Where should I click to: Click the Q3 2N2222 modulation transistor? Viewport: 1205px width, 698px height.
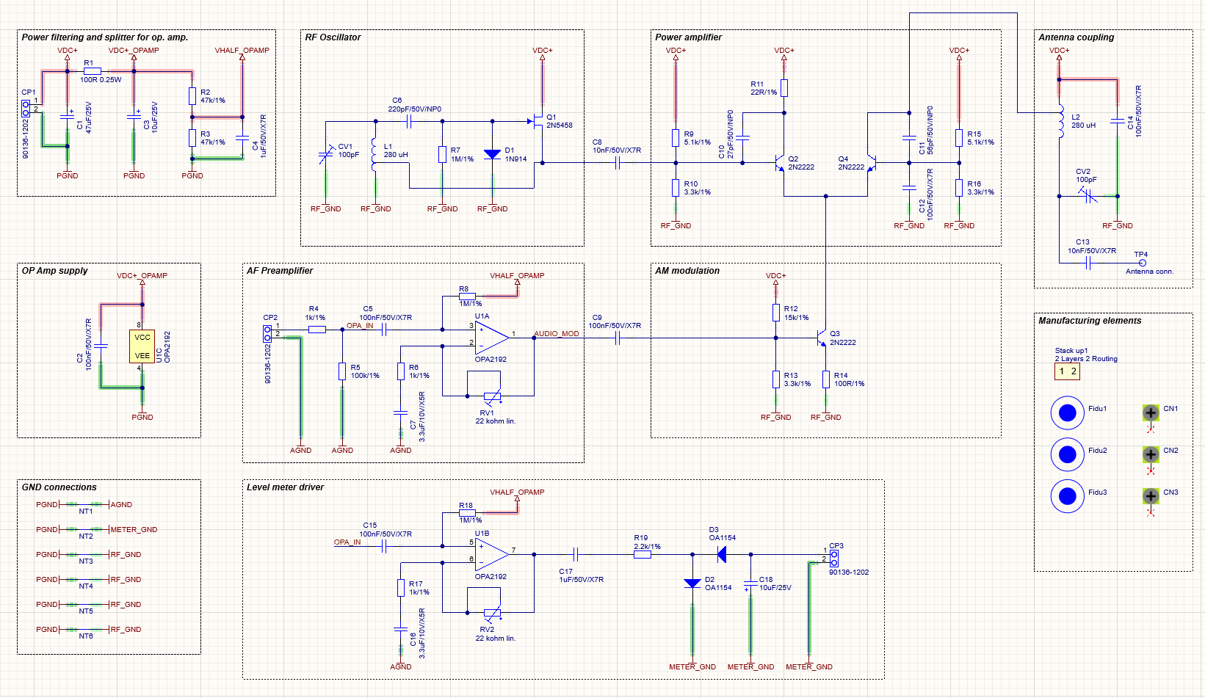(x=821, y=338)
